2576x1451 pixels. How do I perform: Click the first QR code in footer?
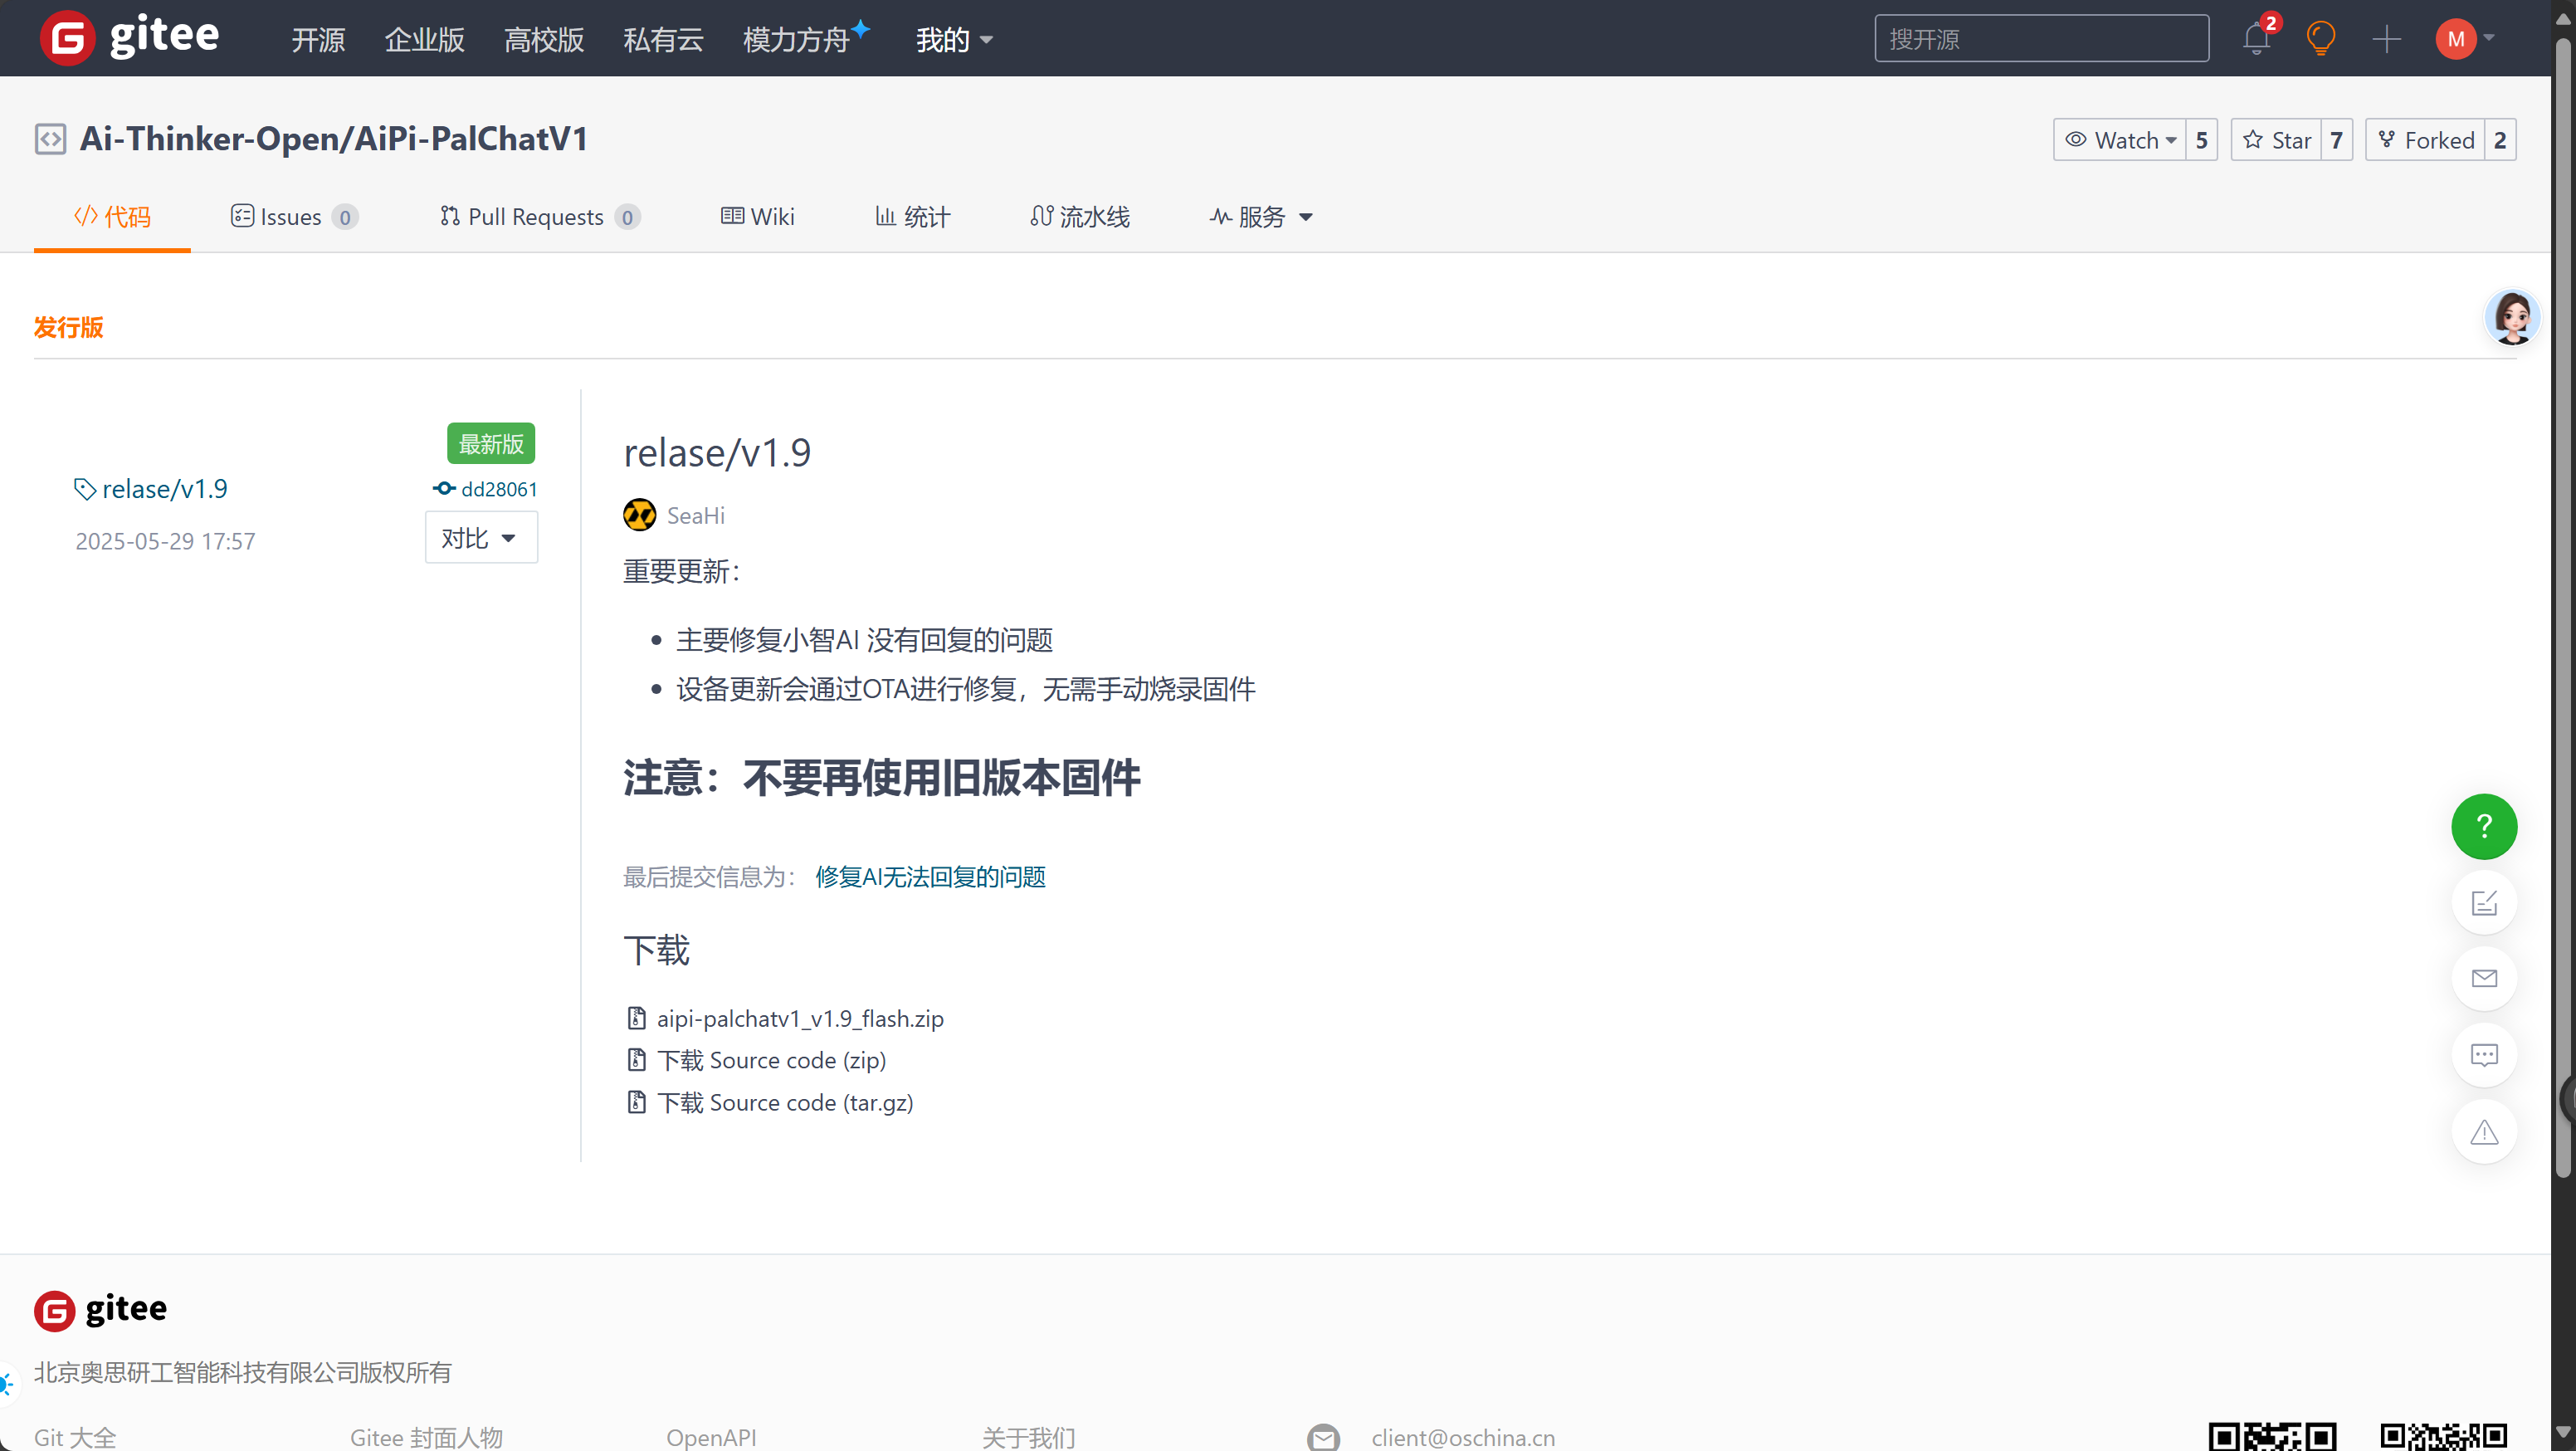click(2272, 1436)
